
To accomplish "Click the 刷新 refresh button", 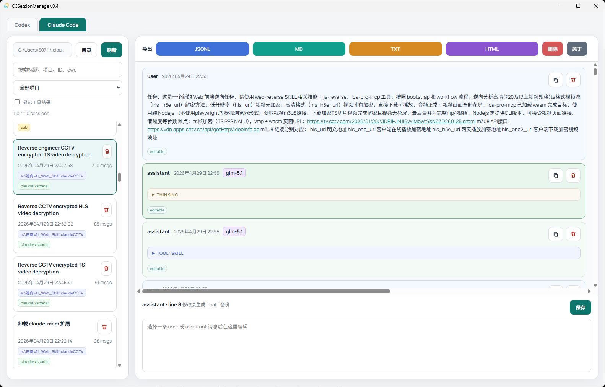I will tap(112, 50).
